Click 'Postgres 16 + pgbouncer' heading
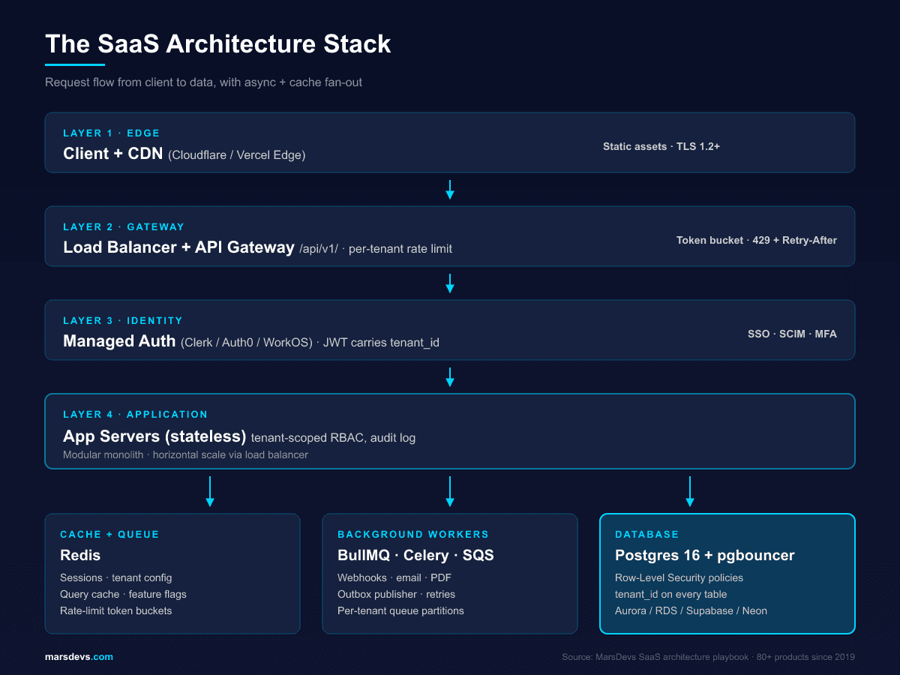Screen dimensions: 900x675 point(705,556)
